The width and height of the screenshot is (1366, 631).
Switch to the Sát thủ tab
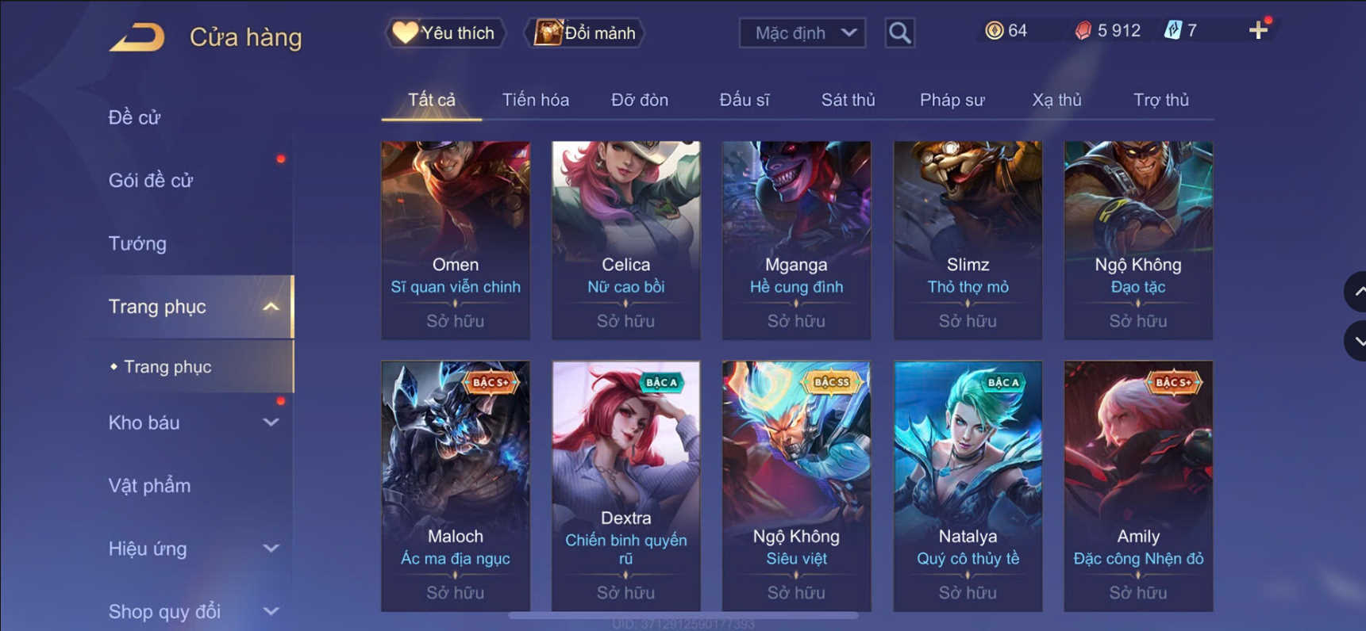(848, 100)
